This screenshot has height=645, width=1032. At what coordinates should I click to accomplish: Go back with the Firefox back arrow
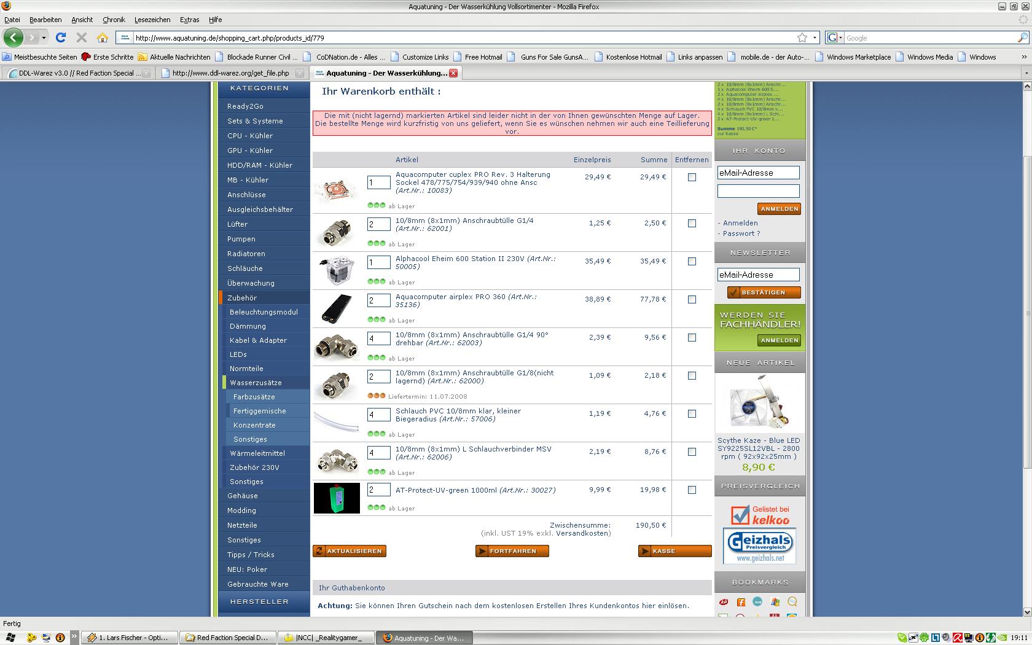click(x=14, y=37)
